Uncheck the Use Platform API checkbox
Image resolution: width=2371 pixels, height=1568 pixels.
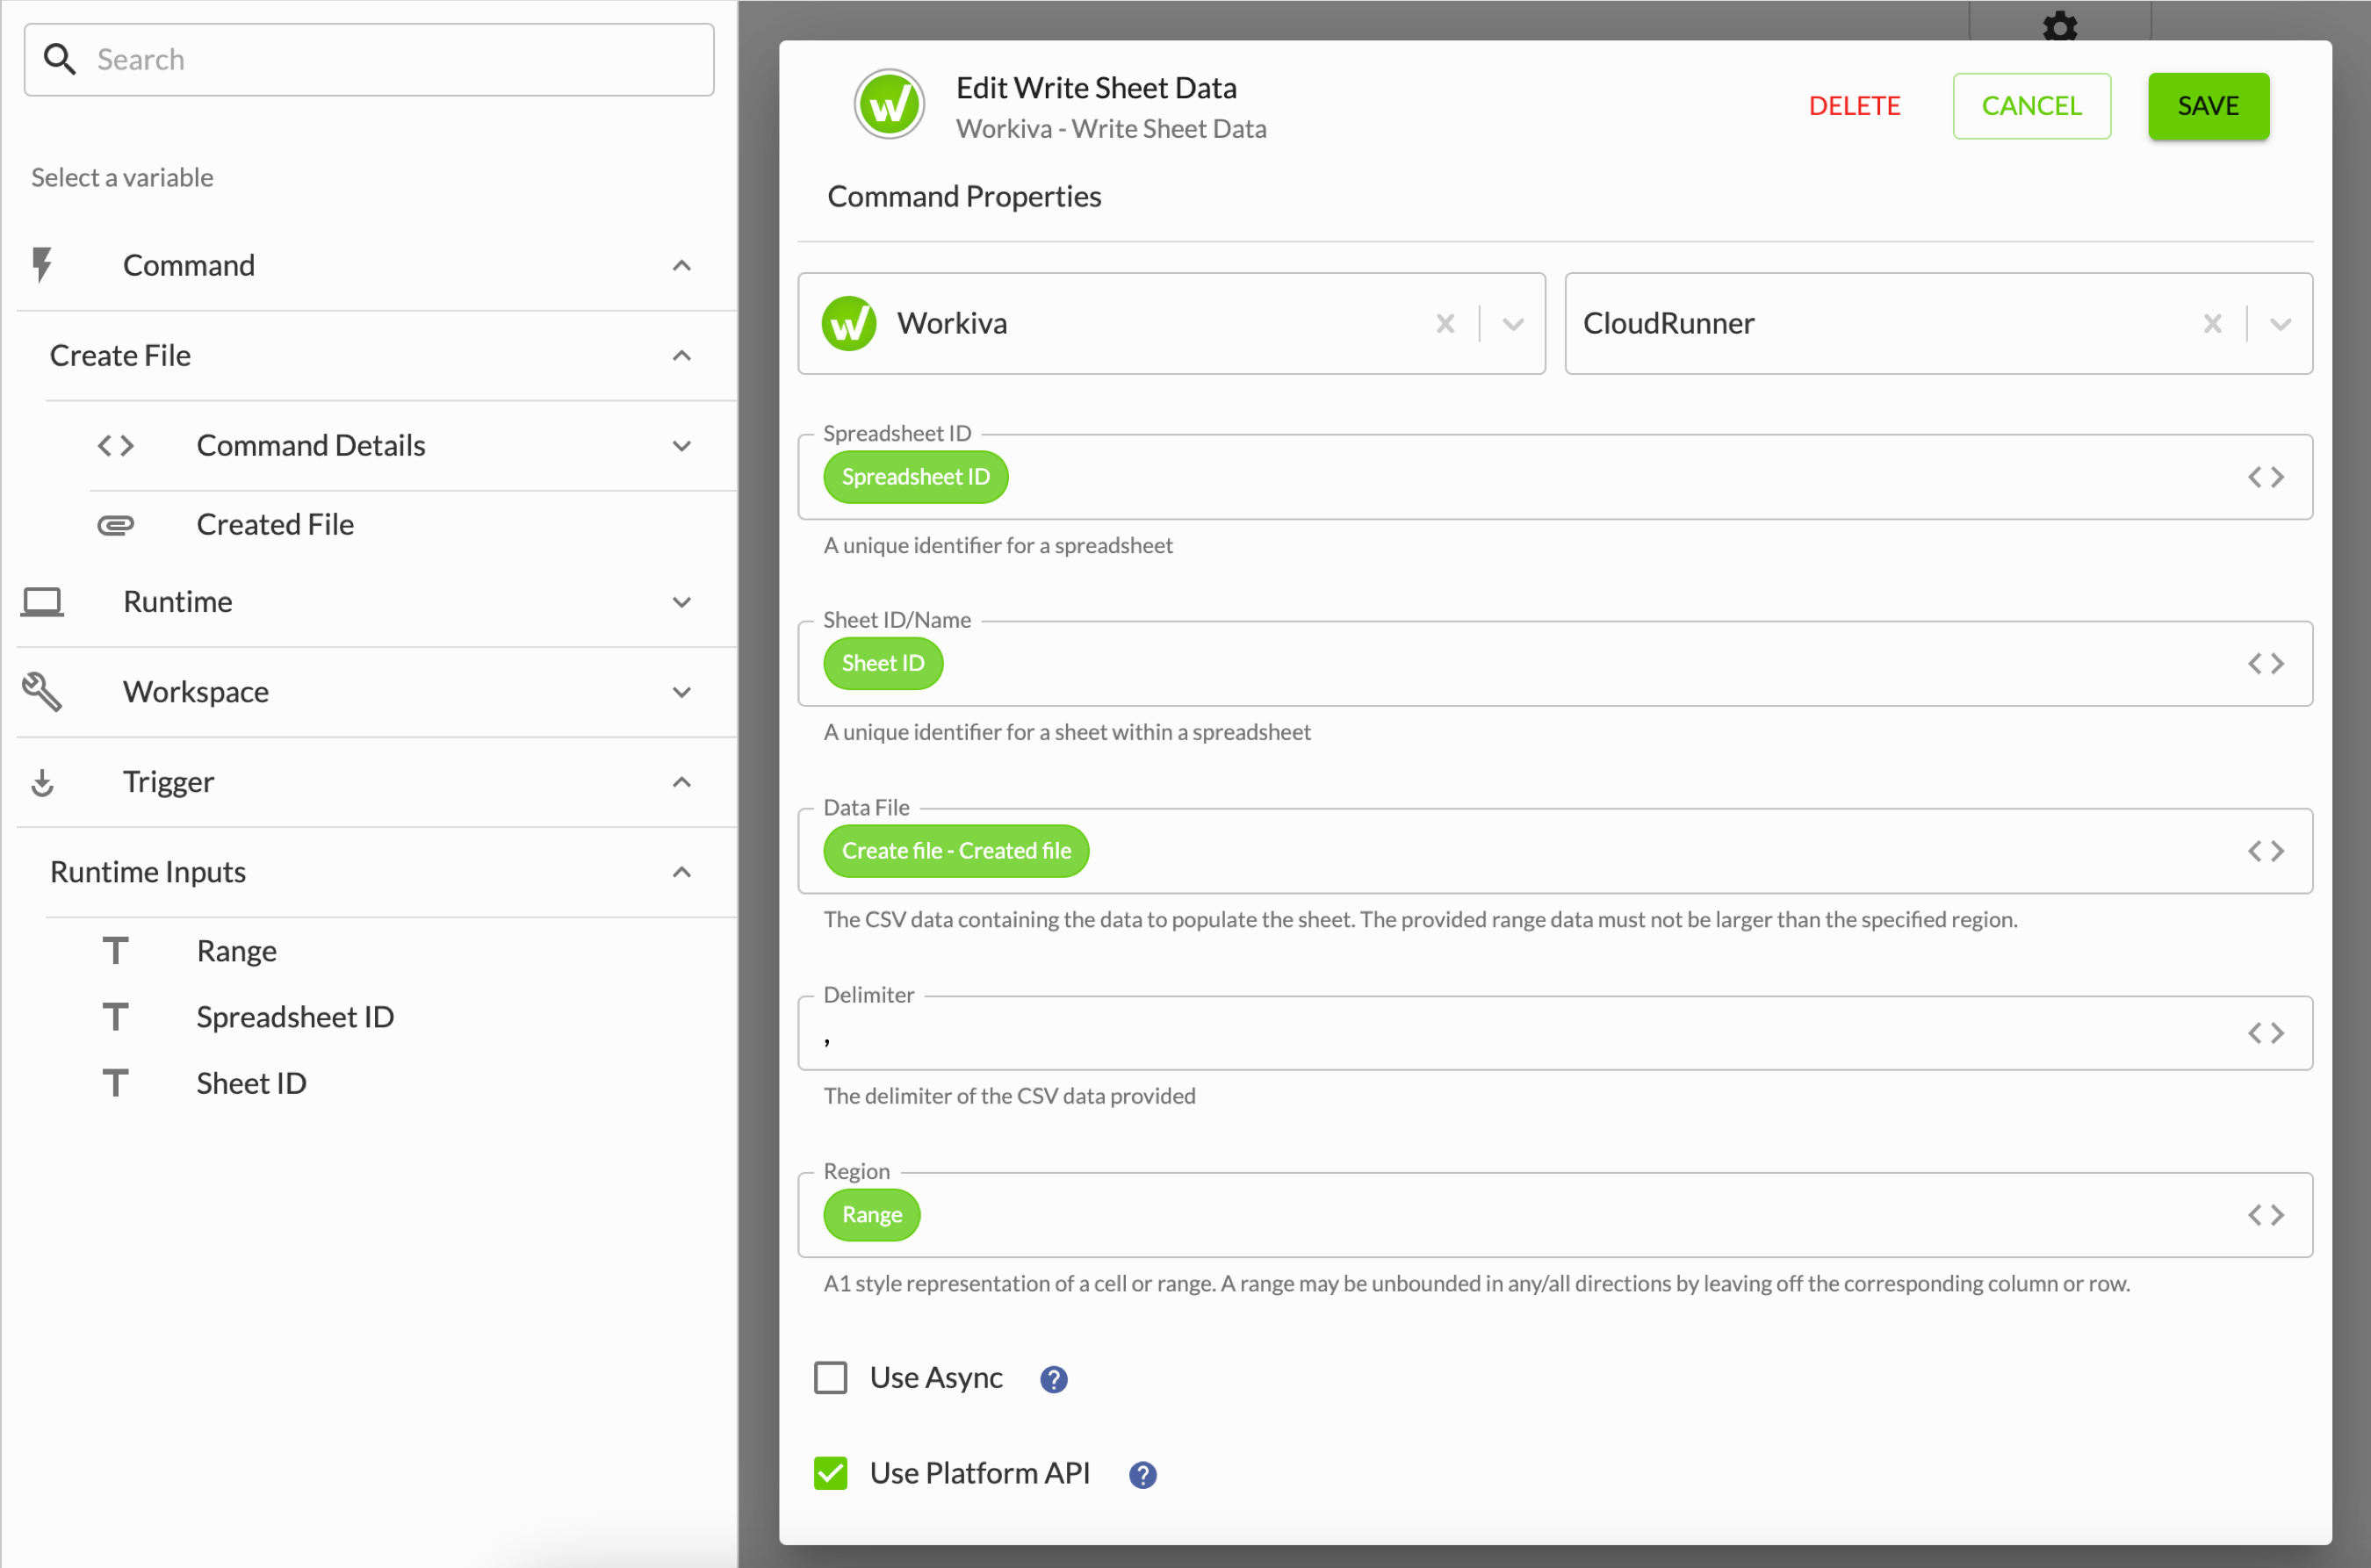point(830,1473)
